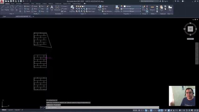This screenshot has width=199, height=112.
Task: Click the Customization menu icon in status bar
Action: 197,110
